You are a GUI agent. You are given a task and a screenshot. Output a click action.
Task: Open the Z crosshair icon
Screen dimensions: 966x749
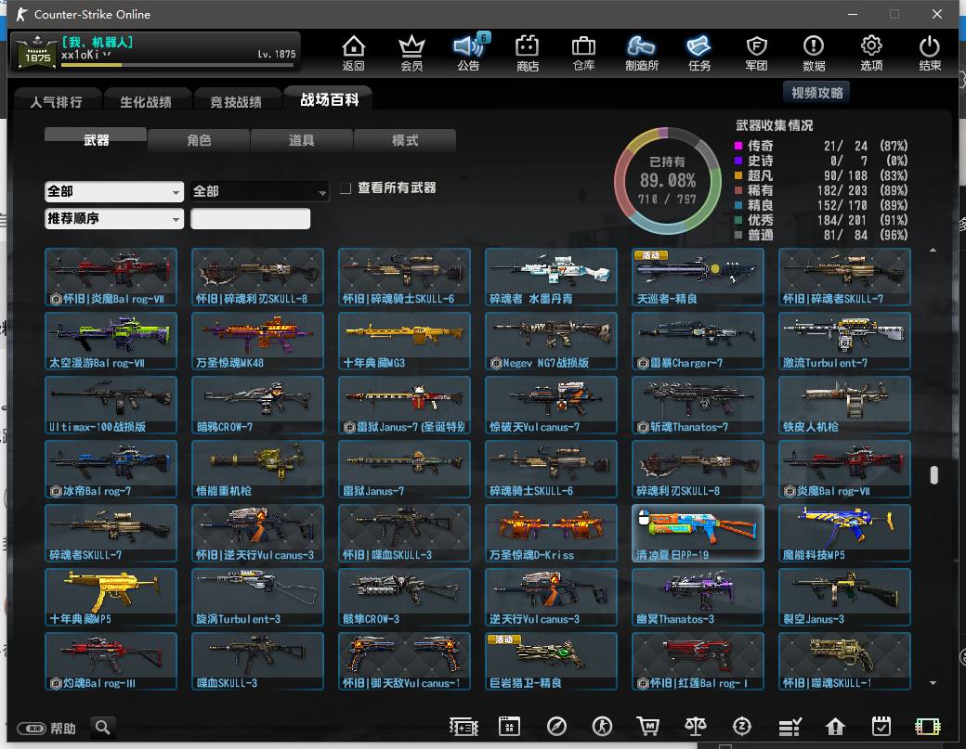pos(742,727)
